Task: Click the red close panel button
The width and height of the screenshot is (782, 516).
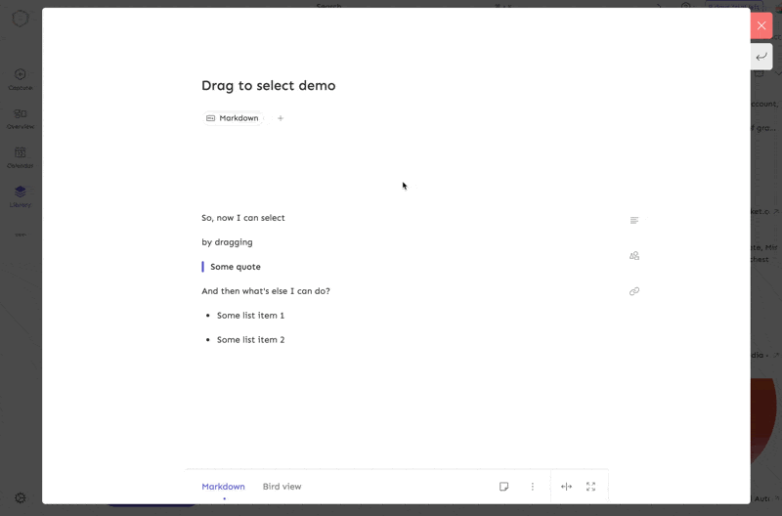Action: click(761, 25)
